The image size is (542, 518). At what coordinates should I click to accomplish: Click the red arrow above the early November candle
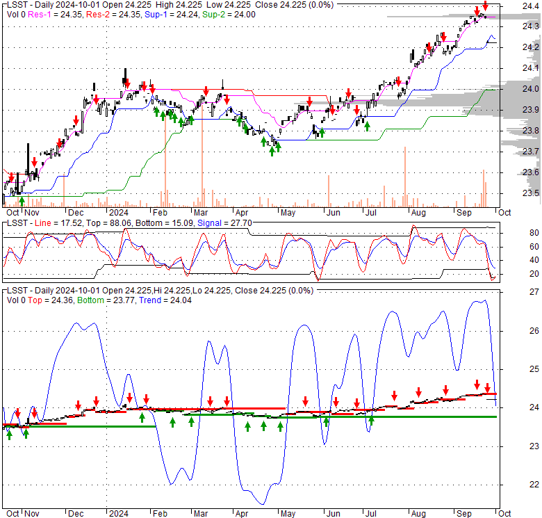click(x=34, y=162)
